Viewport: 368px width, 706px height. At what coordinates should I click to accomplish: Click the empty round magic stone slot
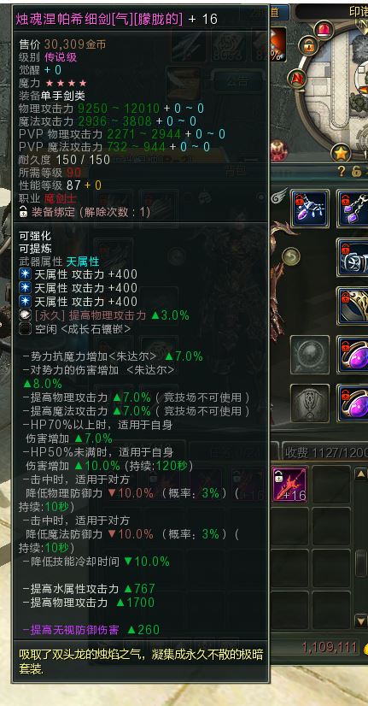click(x=310, y=355)
